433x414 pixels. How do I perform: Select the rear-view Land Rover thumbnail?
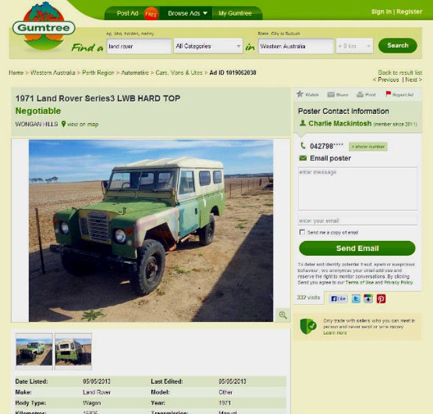(x=73, y=351)
